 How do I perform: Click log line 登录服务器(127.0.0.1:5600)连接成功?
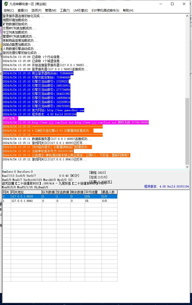[45, 69]
